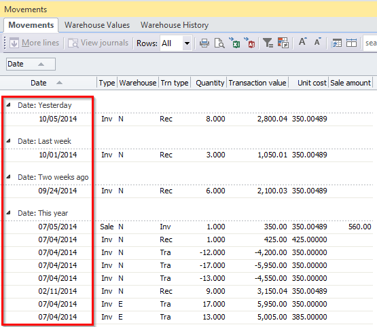Increase font size with larger A
Viewport: 377px width, 327px height.
303,42
